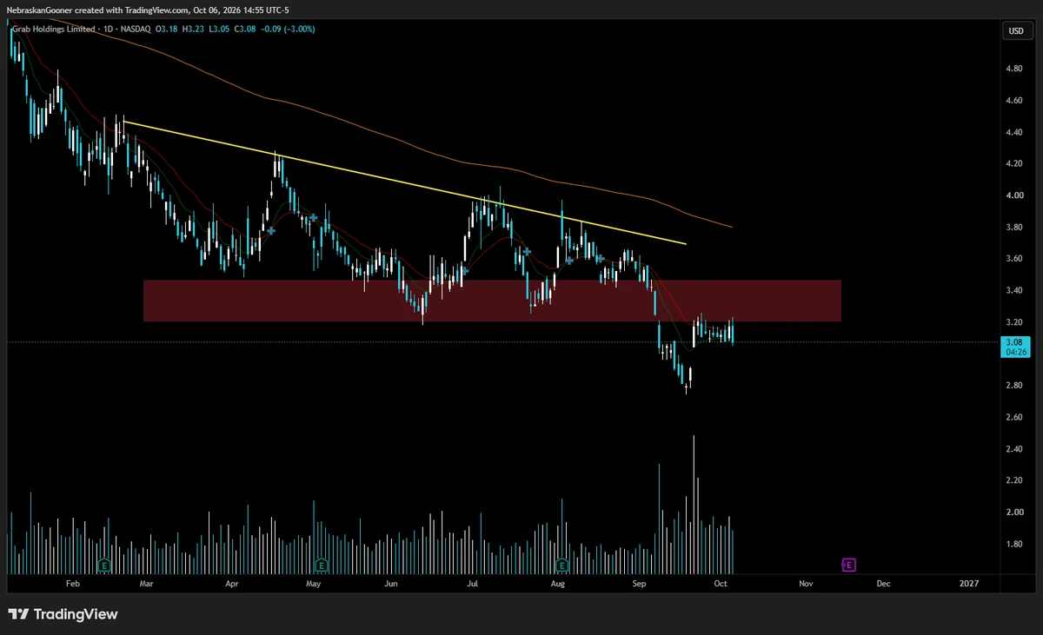Click the Sep label on time axis
Image resolution: width=1043 pixels, height=635 pixels.
[x=640, y=585]
